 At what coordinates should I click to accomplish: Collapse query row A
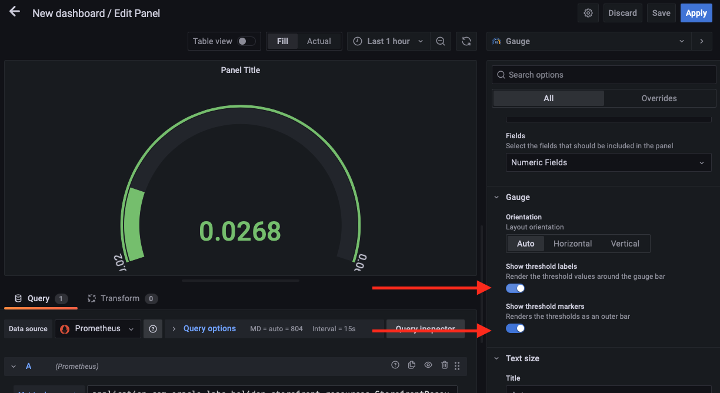point(14,366)
